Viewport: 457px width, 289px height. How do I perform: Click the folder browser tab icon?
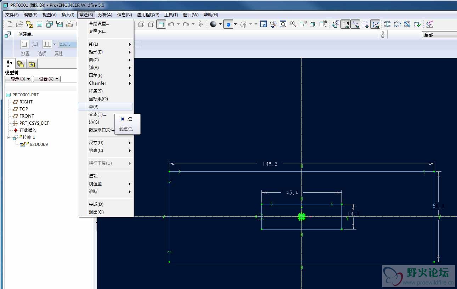click(20, 64)
